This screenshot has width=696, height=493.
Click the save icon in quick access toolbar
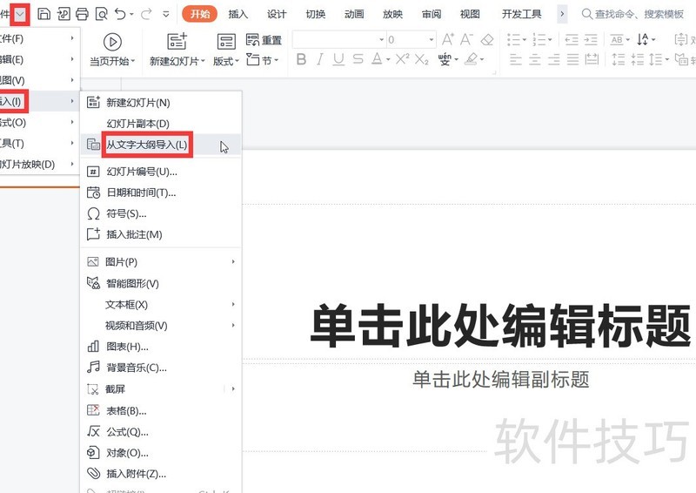[43, 14]
